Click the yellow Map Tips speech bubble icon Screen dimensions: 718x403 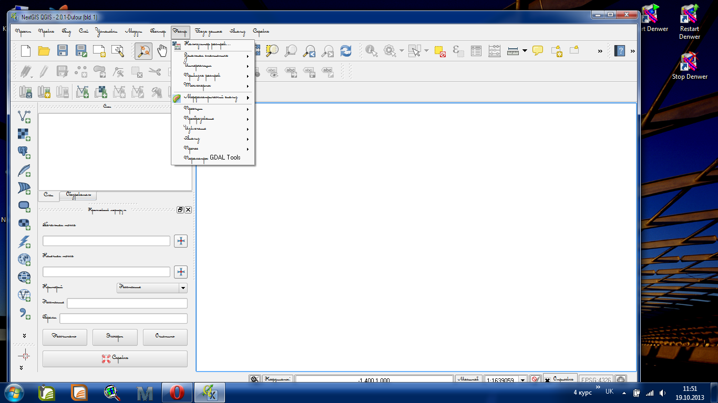point(538,51)
